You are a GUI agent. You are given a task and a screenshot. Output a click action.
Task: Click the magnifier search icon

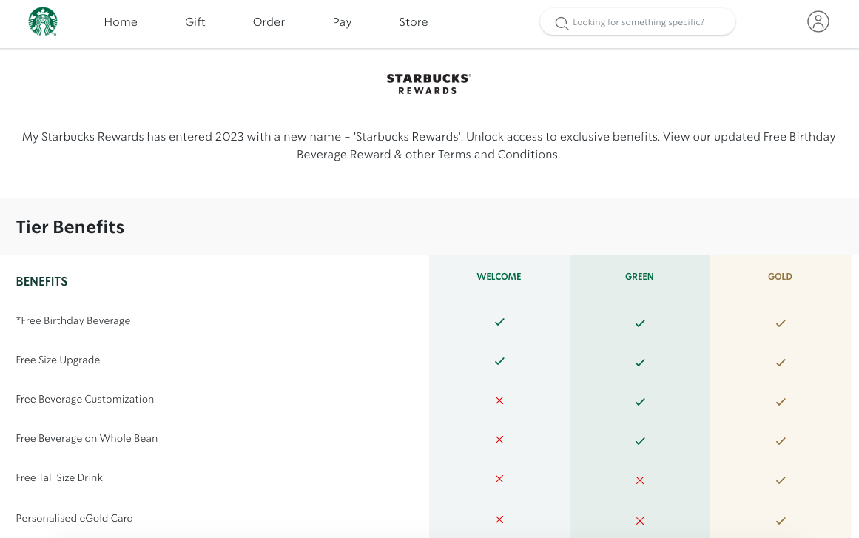tap(562, 23)
